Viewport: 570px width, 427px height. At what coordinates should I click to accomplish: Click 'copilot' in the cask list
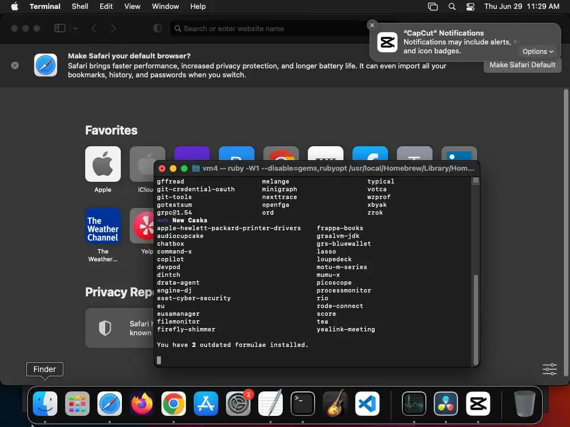click(x=170, y=259)
